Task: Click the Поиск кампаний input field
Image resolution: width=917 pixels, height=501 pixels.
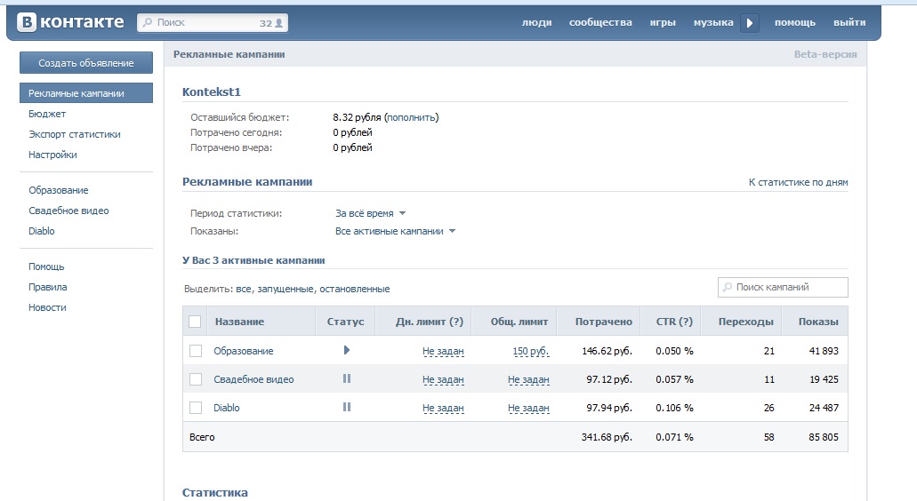Action: (783, 287)
